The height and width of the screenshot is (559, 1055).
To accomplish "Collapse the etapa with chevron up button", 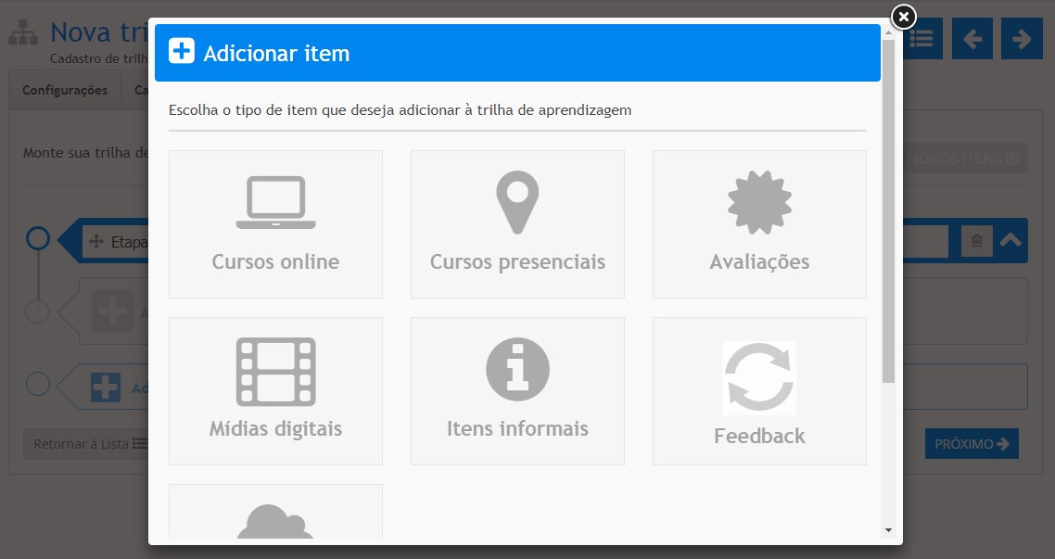I will (x=1011, y=241).
